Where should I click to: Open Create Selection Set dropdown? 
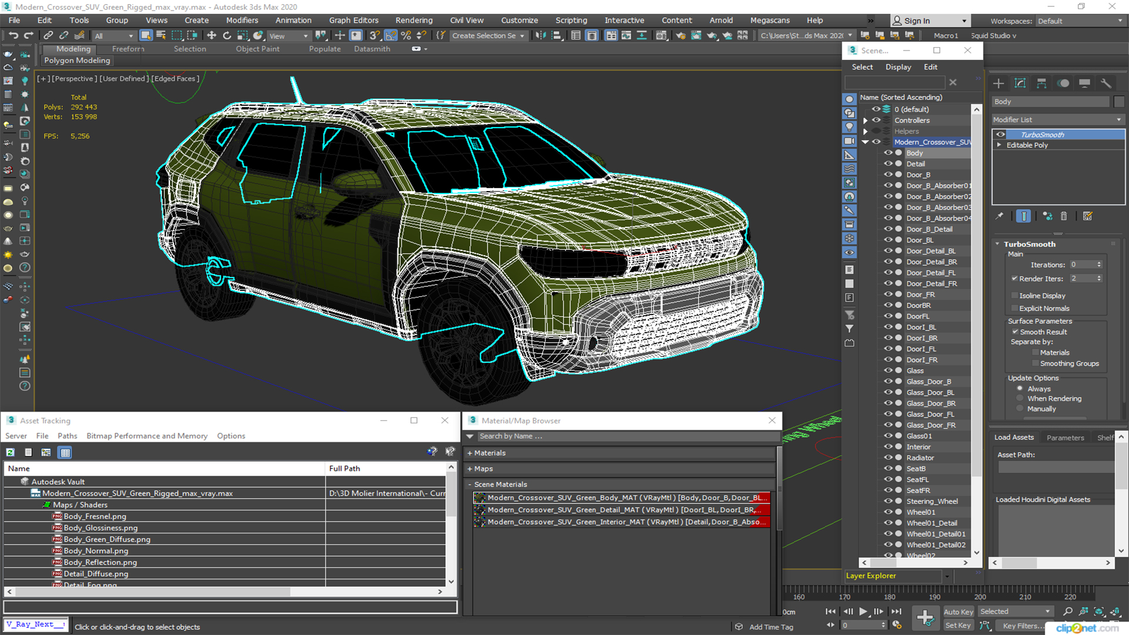pos(488,36)
